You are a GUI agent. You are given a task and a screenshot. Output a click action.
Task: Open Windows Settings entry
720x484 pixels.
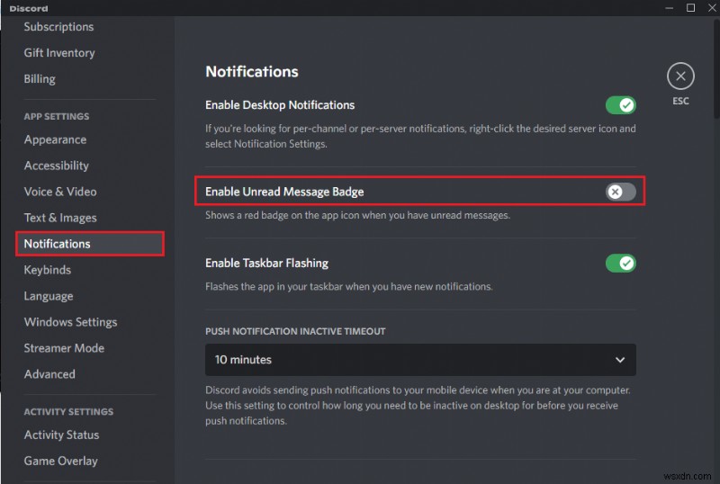(x=70, y=322)
